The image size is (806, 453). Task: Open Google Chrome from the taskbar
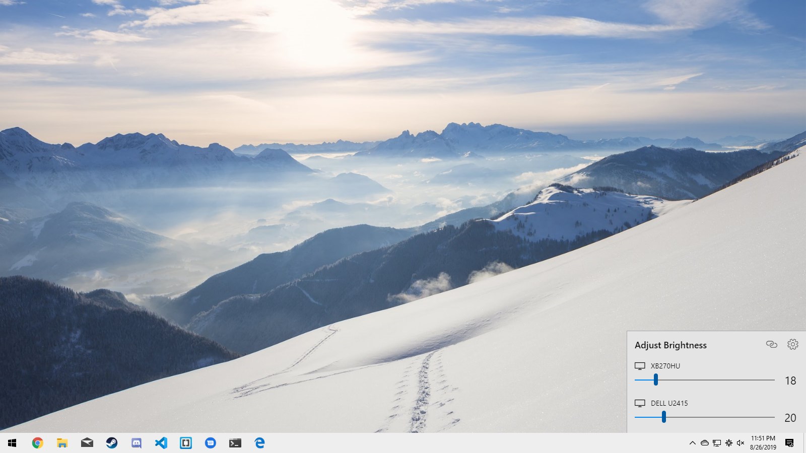click(x=38, y=443)
